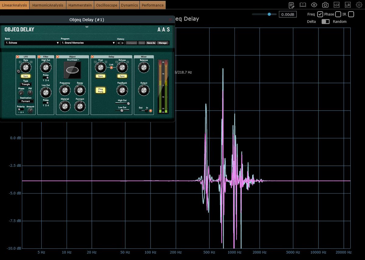Uncheck the Freq checkbox
The height and width of the screenshot is (260, 365).
[x=320, y=14]
